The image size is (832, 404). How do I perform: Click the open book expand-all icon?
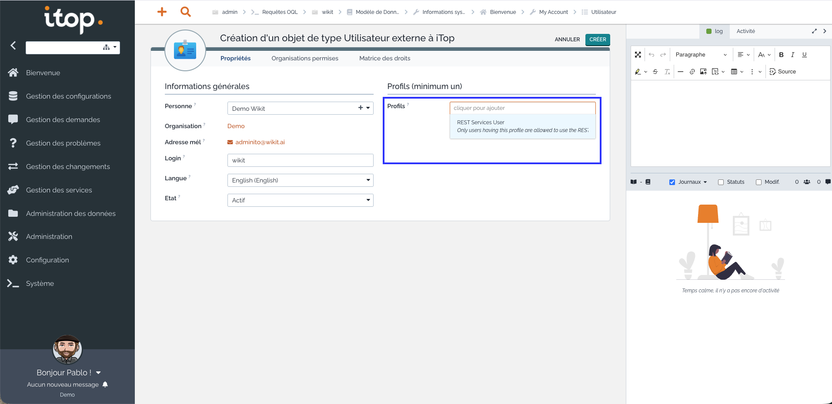click(x=634, y=182)
